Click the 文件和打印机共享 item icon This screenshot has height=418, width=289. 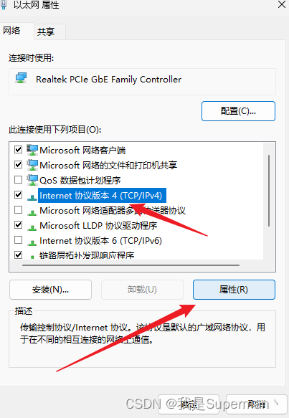[32, 165]
